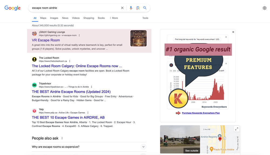Click the magnifying glass search button

[x=145, y=8]
